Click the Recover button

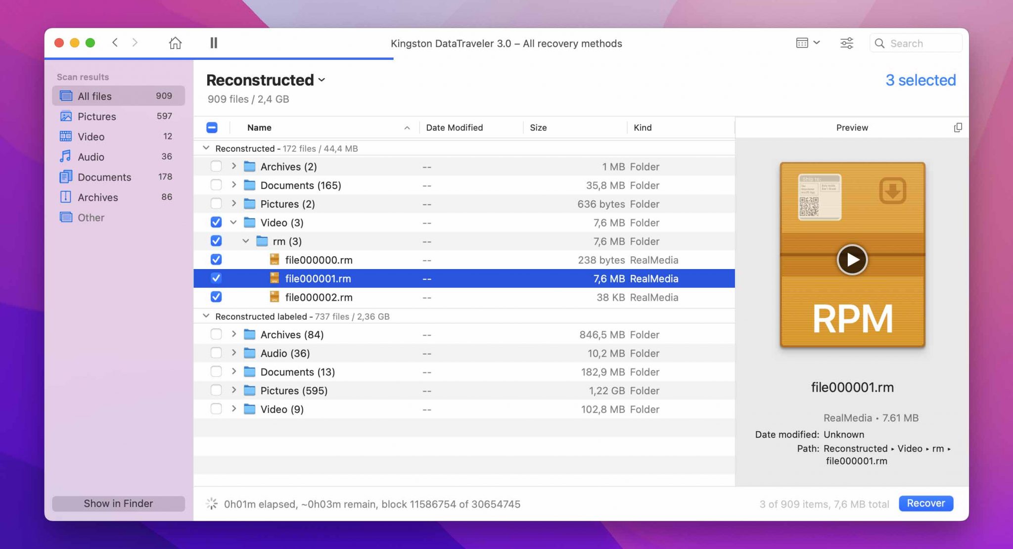pyautogui.click(x=926, y=503)
